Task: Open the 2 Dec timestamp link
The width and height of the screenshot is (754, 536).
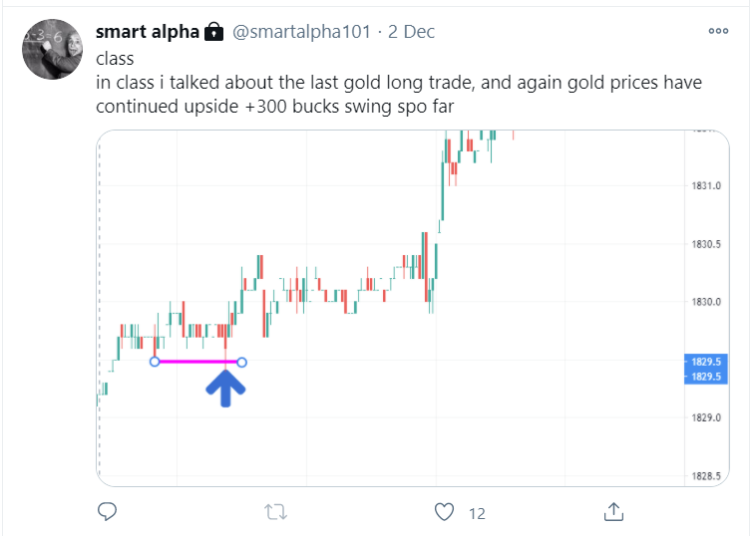Action: coord(413,32)
